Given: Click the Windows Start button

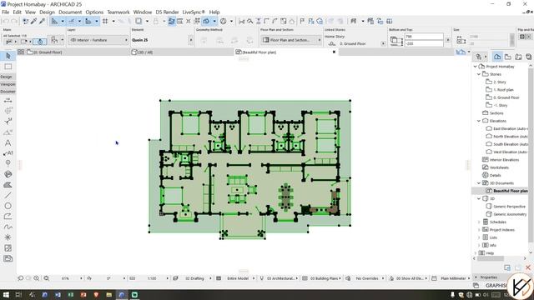Looking at the screenshot, I should pyautogui.click(x=6, y=294).
